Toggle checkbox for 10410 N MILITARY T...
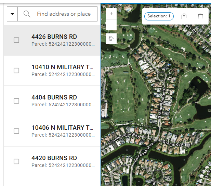The width and height of the screenshot is (211, 186). [x=16, y=71]
